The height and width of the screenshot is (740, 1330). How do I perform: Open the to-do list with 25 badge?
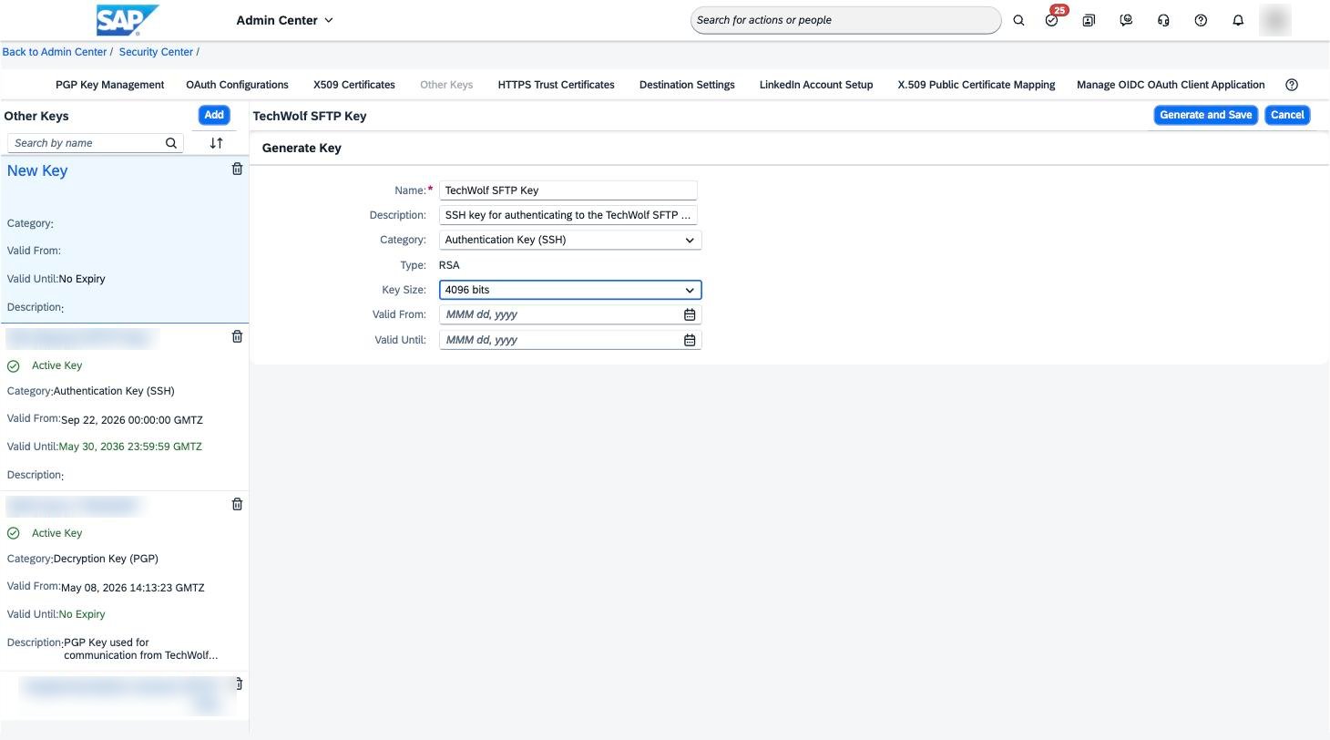click(x=1053, y=20)
